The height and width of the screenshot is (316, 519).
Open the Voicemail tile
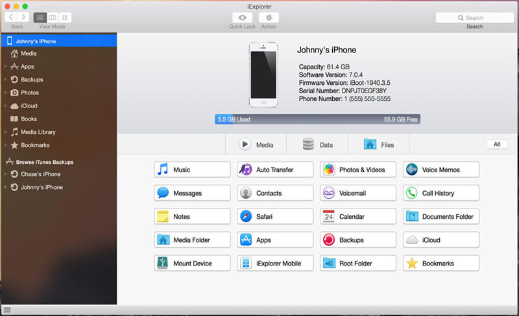(x=358, y=193)
